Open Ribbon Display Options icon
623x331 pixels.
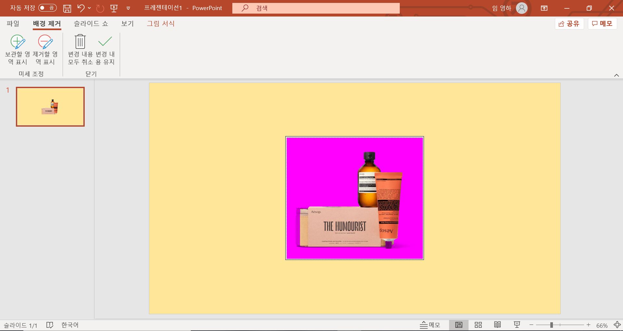544,8
